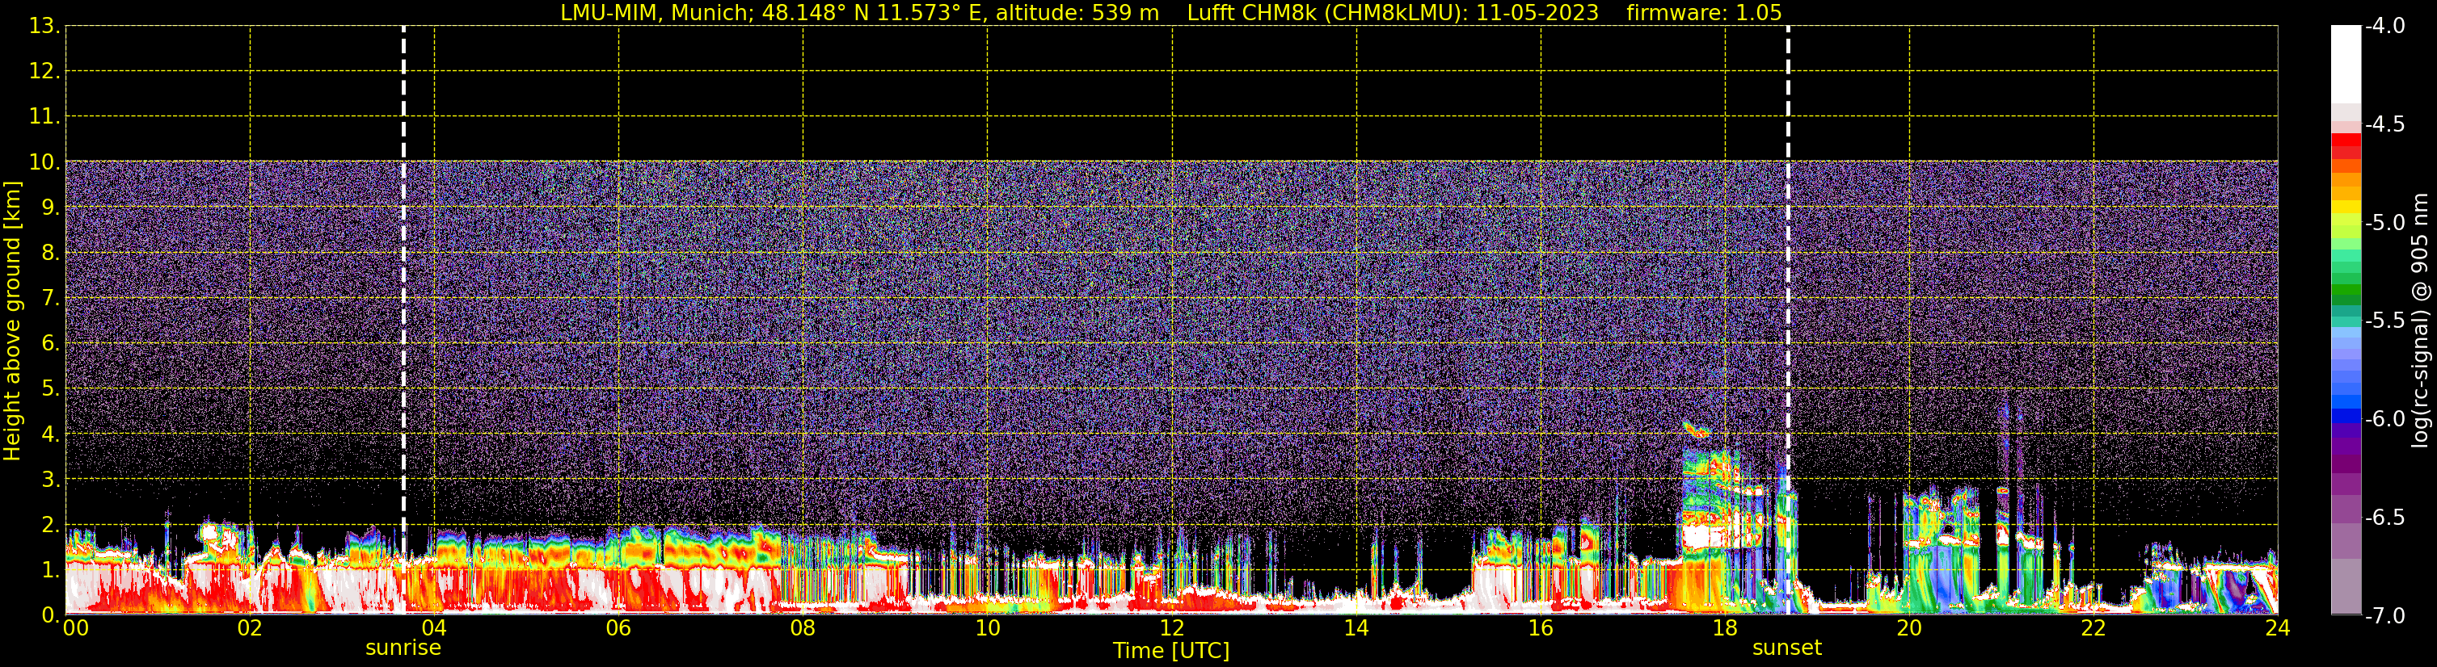Click the '22' time axis tick label
The image size is (2437, 667).
point(2093,628)
